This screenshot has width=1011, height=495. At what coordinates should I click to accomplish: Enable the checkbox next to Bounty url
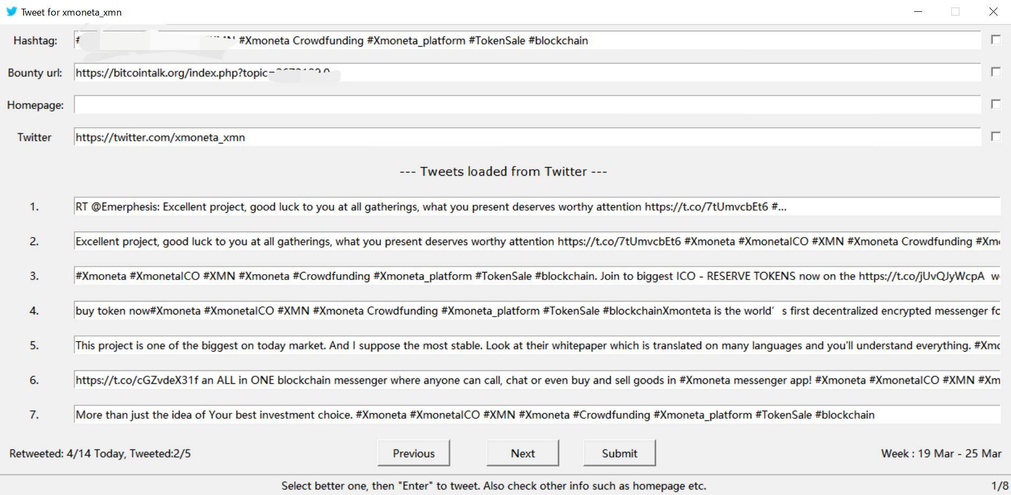pyautogui.click(x=996, y=72)
